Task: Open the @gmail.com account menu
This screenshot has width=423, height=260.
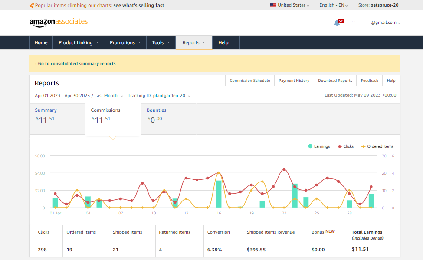Action: click(386, 23)
